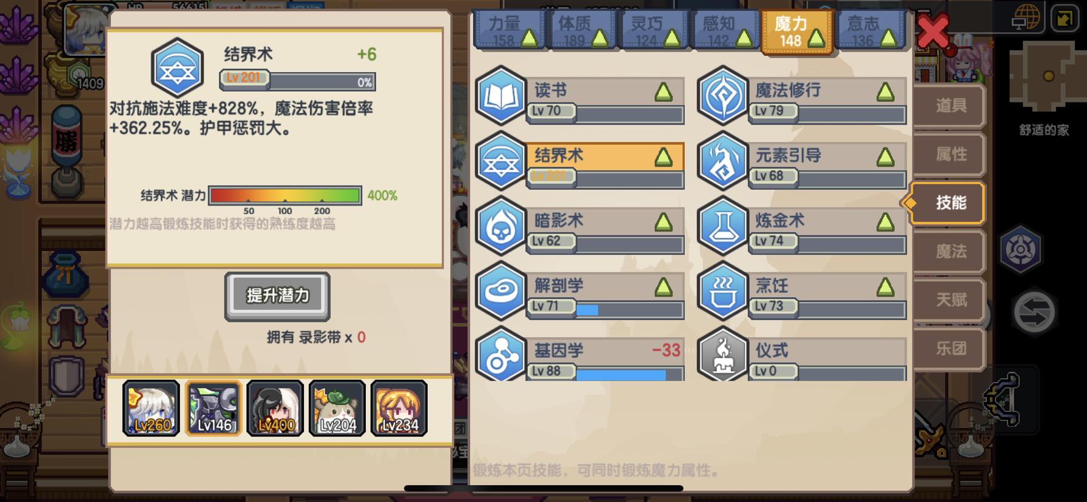Select the 解剖学 meat skill icon
This screenshot has width=1087, height=502.
point(500,291)
